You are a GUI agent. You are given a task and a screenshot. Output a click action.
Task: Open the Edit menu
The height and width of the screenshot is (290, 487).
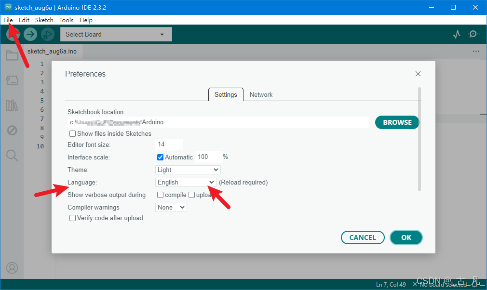(x=24, y=20)
